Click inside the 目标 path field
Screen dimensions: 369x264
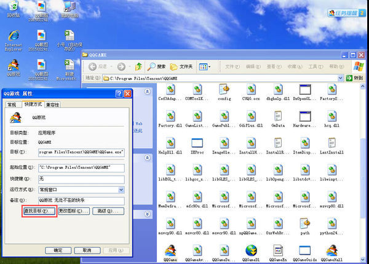coord(80,151)
